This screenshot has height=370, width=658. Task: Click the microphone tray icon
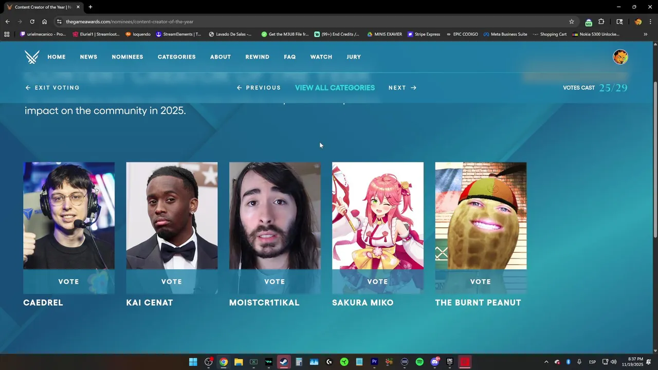point(579,362)
